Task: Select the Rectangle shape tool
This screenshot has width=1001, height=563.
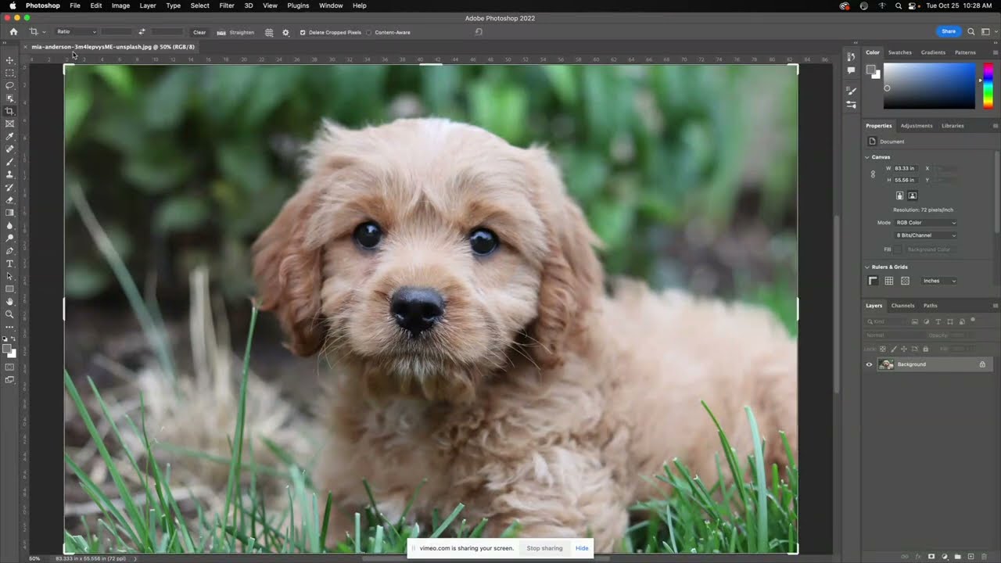Action: point(10,289)
